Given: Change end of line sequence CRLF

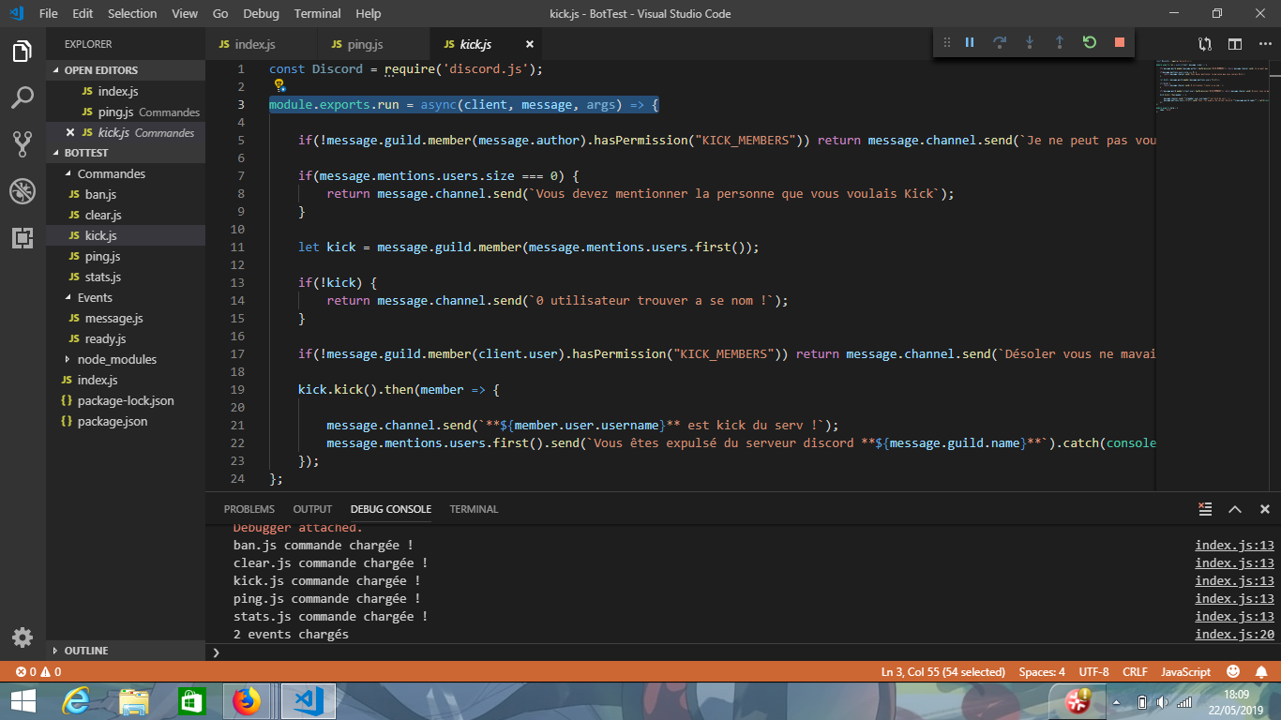Looking at the screenshot, I should click(x=1135, y=671).
